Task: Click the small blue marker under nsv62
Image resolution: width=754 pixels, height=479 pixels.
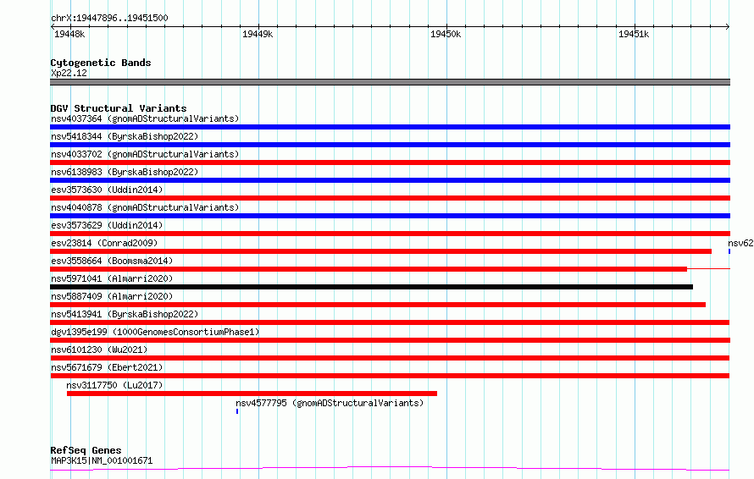Action: [x=729, y=251]
